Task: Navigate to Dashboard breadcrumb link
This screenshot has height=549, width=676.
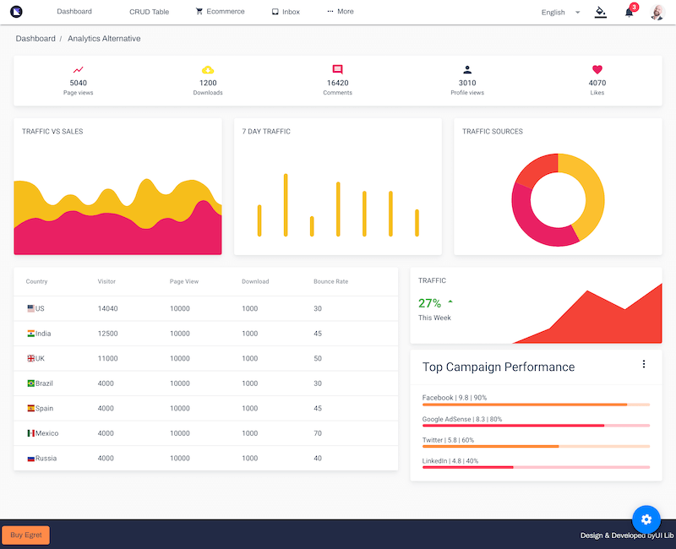Action: coord(35,39)
